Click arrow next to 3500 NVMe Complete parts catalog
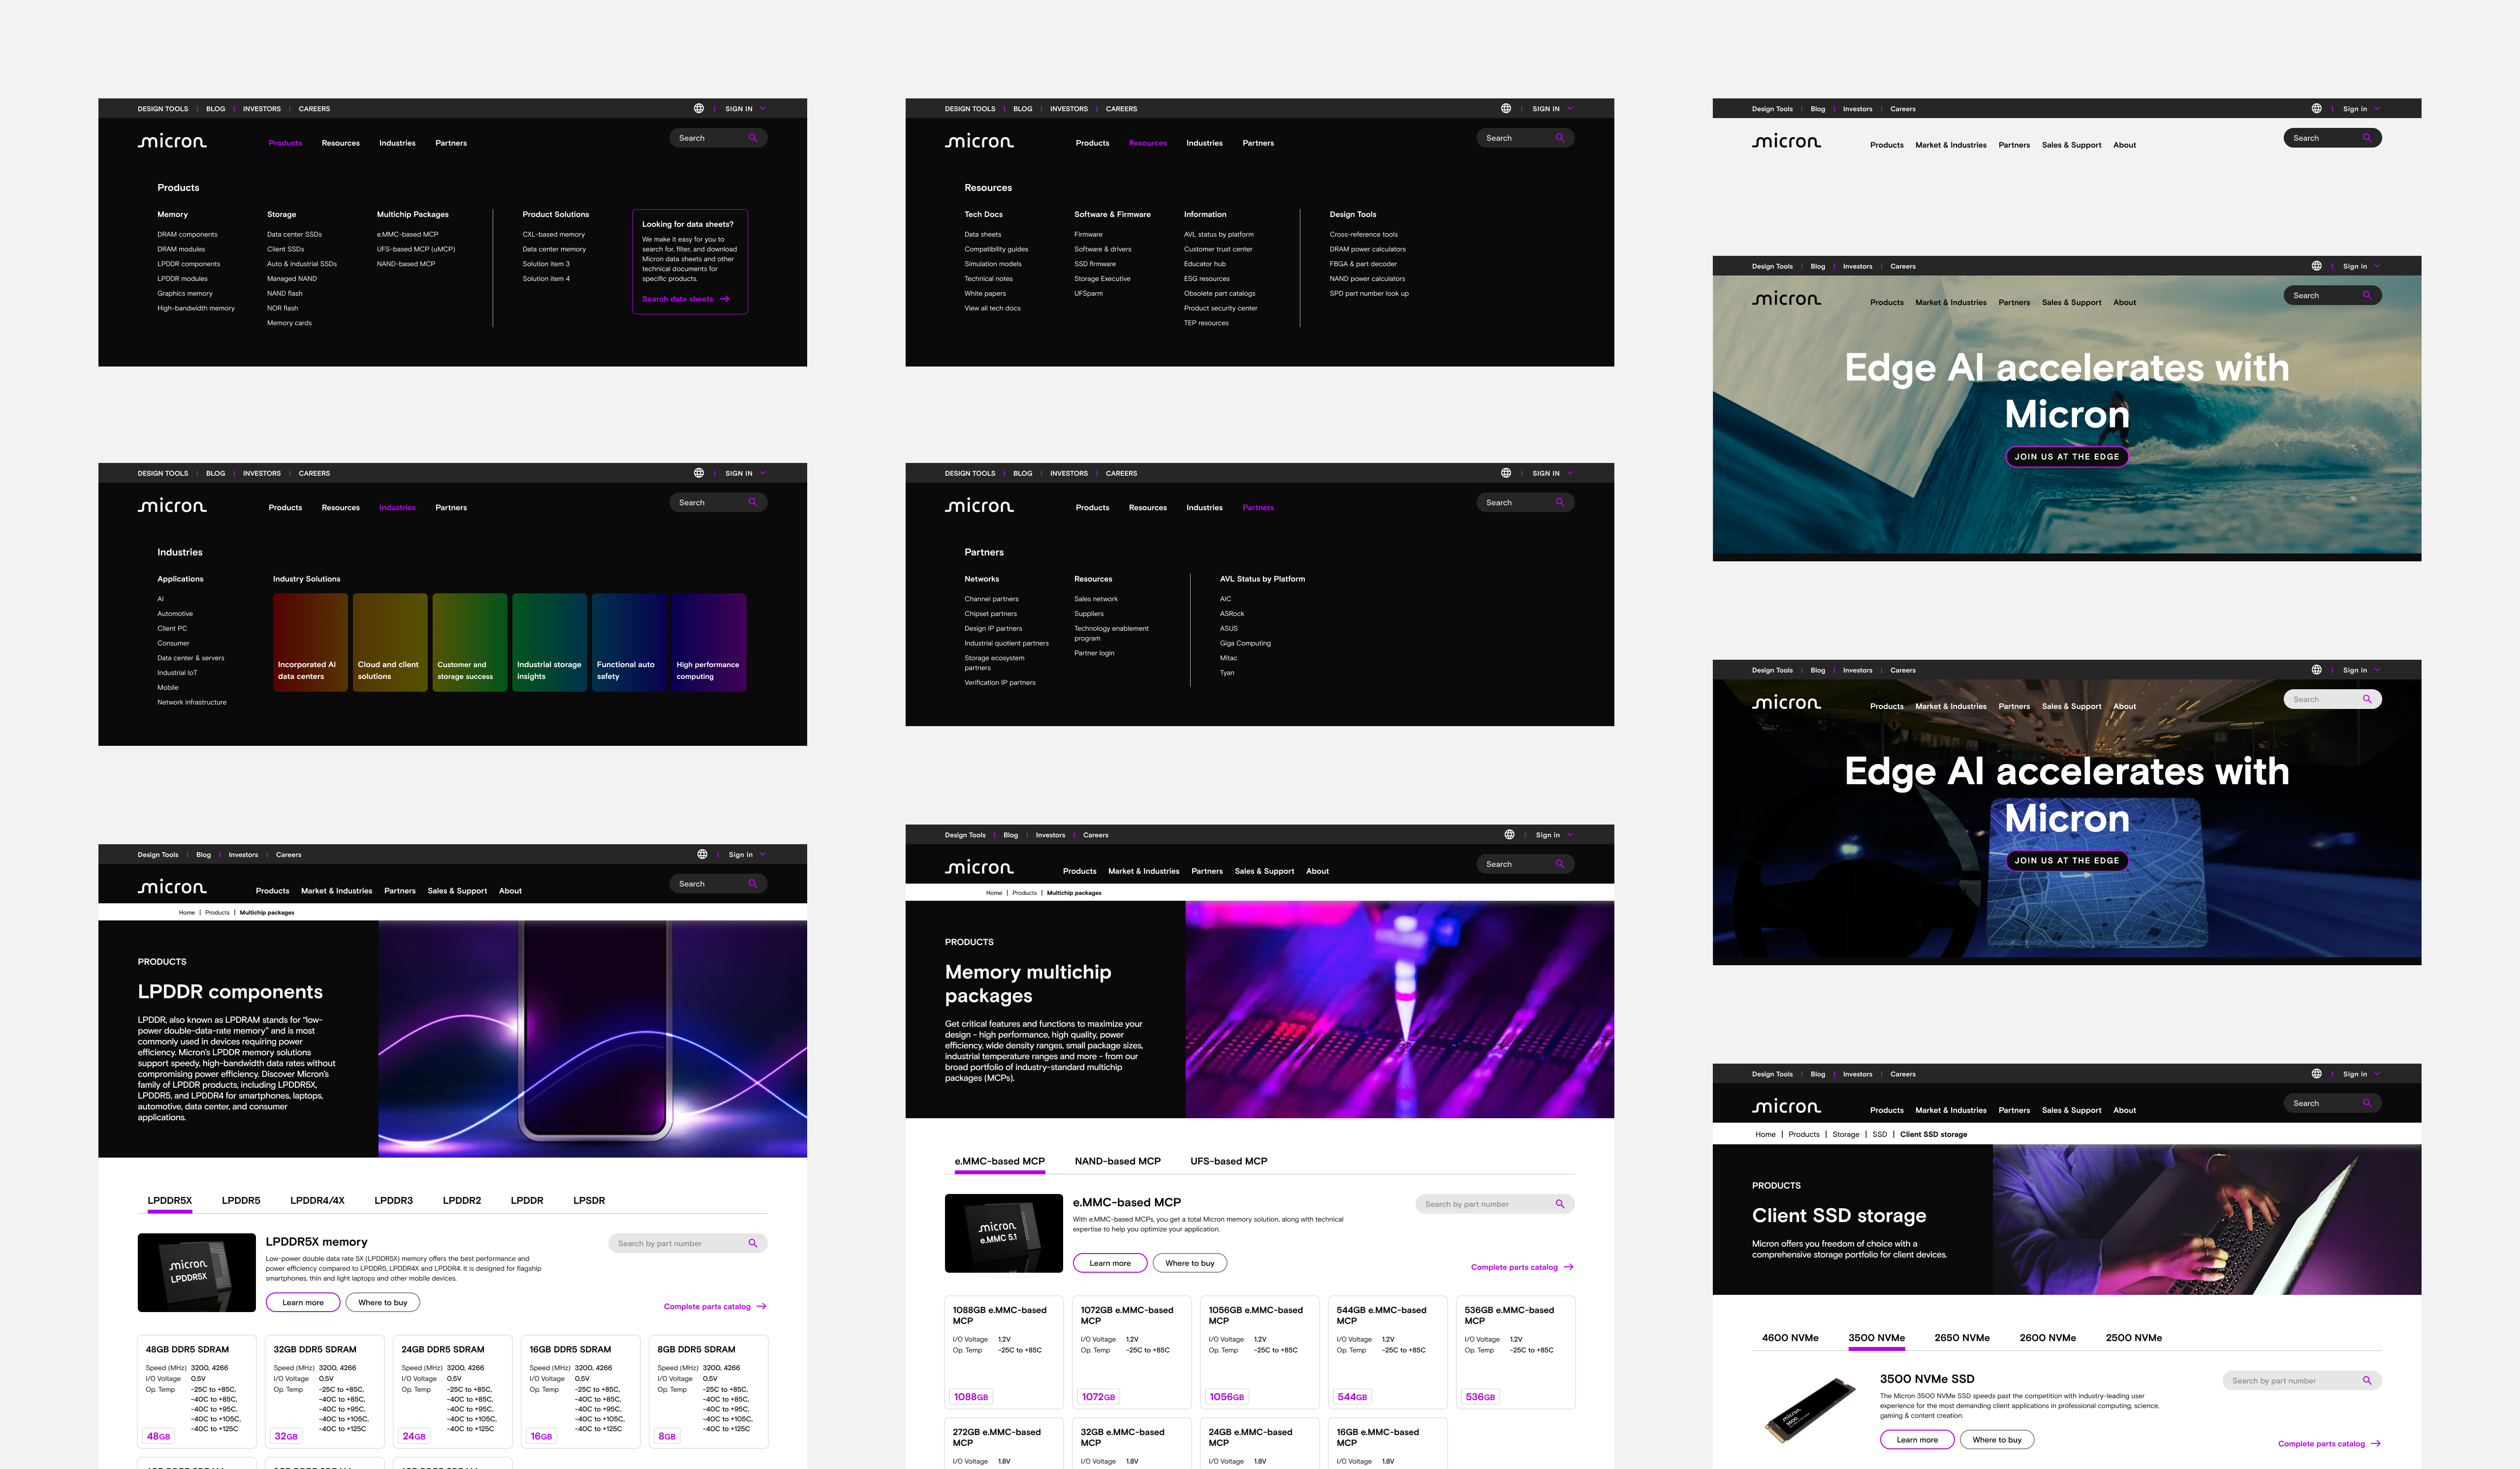The image size is (2520, 1469). click(x=2376, y=1443)
